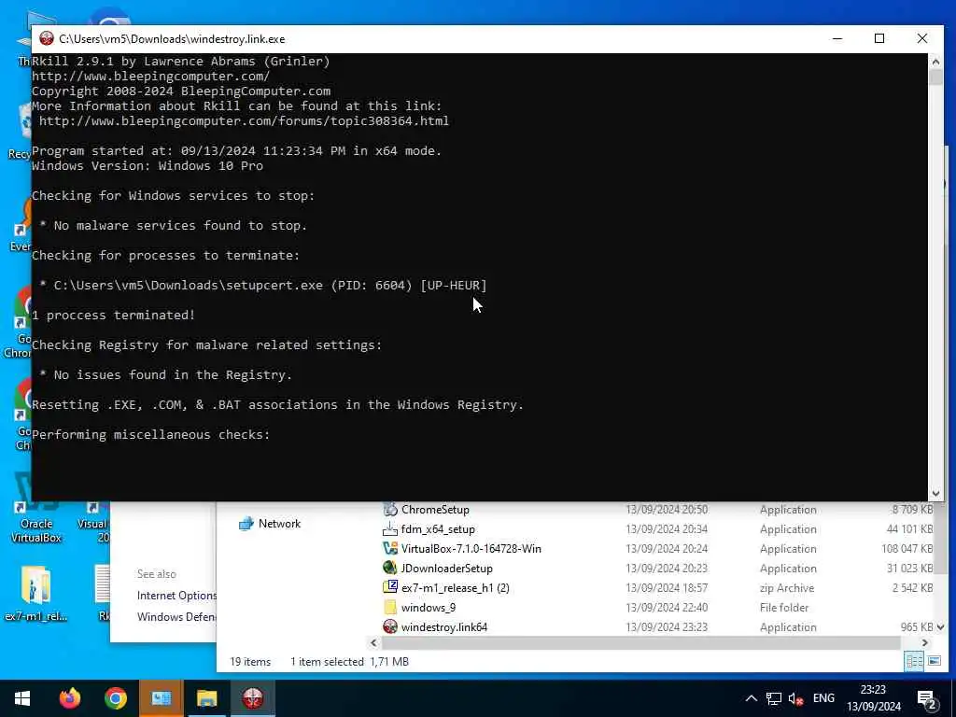Open network status tray icon
The height and width of the screenshot is (717, 956).
(x=774, y=698)
